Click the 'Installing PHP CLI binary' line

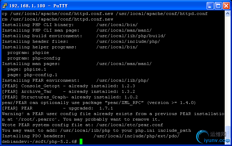(70, 25)
